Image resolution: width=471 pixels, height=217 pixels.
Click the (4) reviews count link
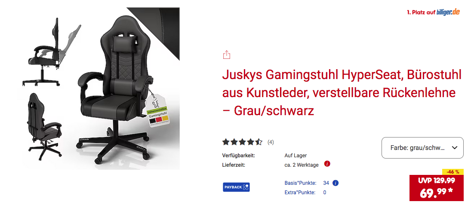[271, 142]
